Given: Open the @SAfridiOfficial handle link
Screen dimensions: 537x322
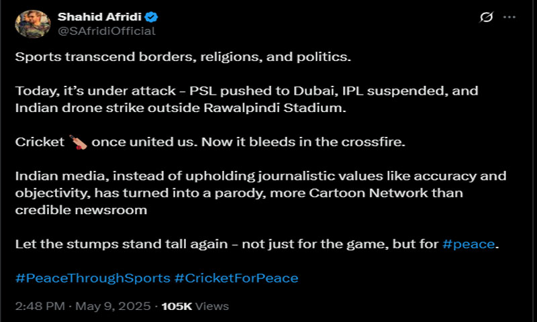Looking at the screenshot, I should click(107, 31).
